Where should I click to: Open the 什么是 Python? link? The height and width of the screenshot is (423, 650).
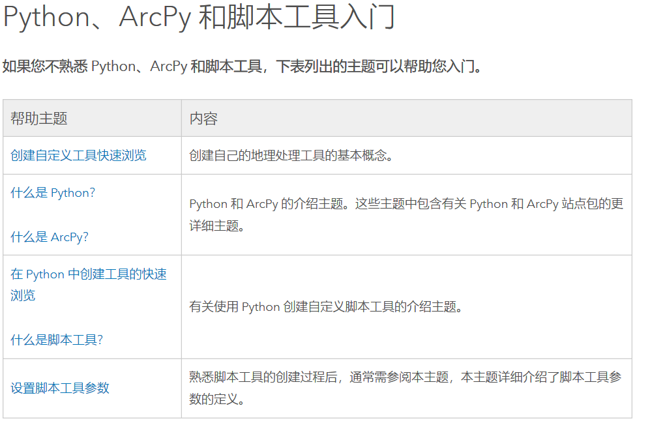53,193
